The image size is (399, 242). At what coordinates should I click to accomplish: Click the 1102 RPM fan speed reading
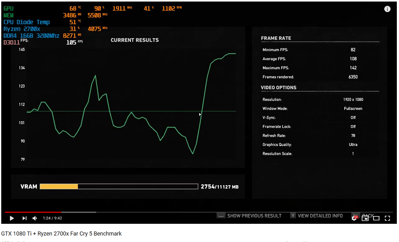pyautogui.click(x=172, y=9)
